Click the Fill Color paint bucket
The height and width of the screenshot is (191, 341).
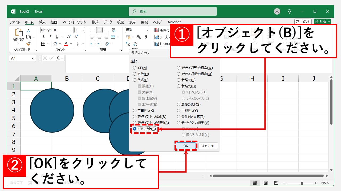click(55, 44)
